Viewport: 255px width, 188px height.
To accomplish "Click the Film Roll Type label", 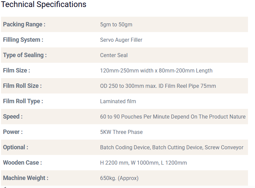I will click(23, 101).
